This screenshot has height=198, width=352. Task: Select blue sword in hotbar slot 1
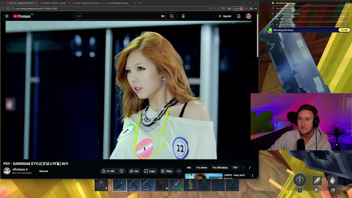click(x=119, y=185)
